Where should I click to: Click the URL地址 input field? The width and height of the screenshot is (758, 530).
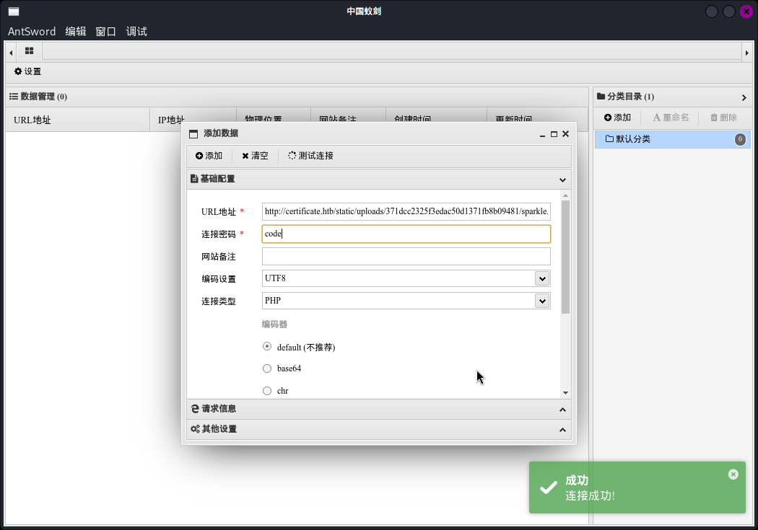pos(406,211)
